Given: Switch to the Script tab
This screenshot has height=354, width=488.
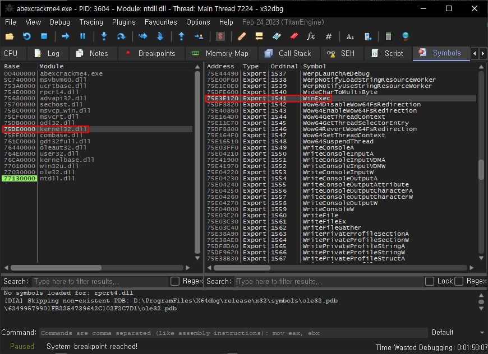Looking at the screenshot, I should [x=388, y=53].
